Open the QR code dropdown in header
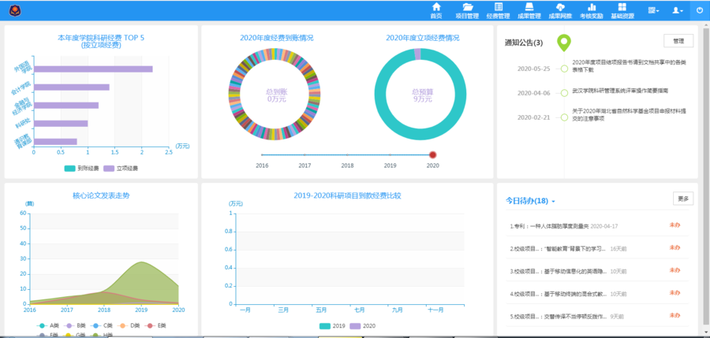The image size is (710, 338). coord(653,10)
